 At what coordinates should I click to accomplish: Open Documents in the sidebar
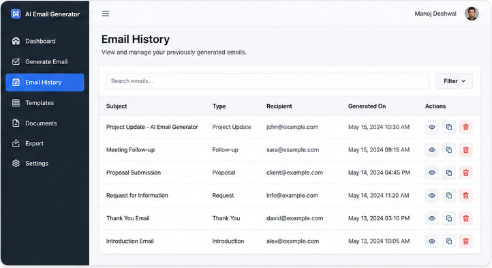point(44,123)
